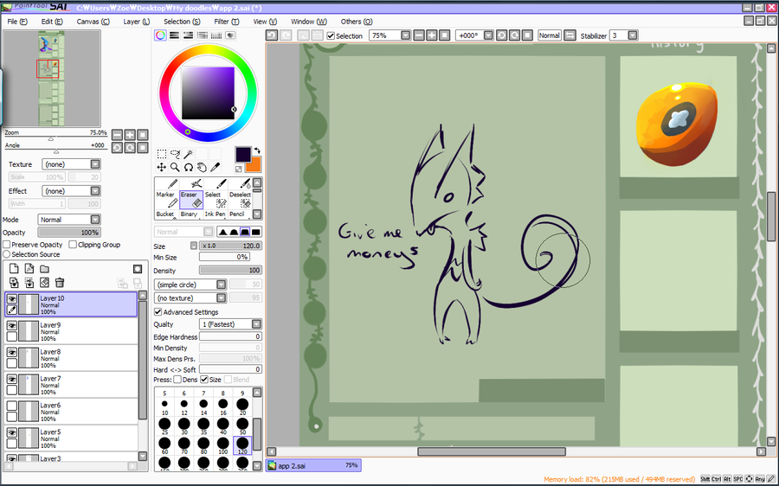This screenshot has height=486, width=779.
Task: Uncheck Advanced Settings checkbox
Action: point(158,312)
